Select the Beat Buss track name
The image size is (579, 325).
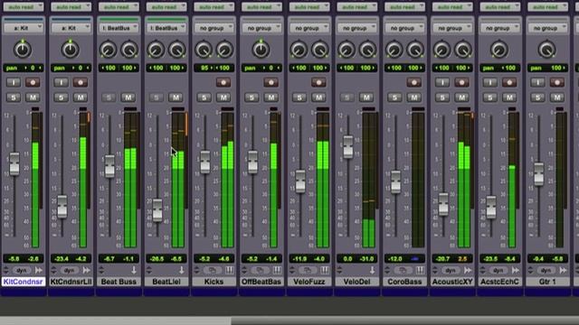point(119,282)
